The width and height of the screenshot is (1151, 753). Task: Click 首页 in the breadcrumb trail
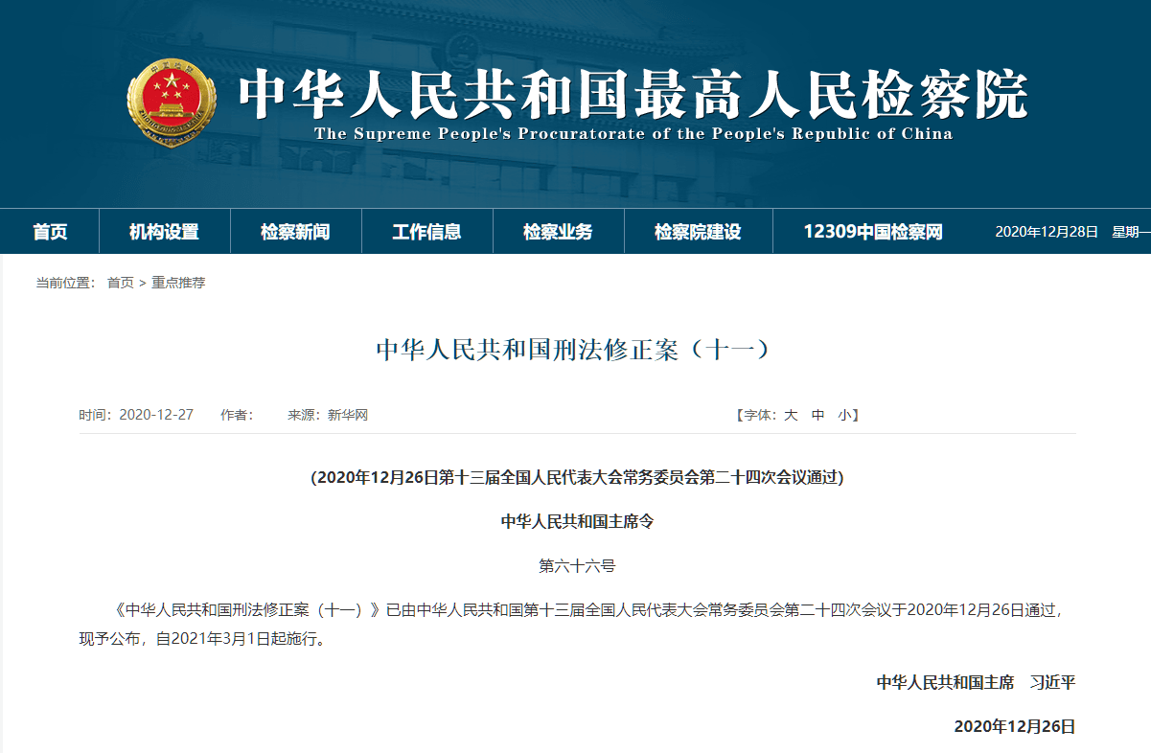pos(121,283)
